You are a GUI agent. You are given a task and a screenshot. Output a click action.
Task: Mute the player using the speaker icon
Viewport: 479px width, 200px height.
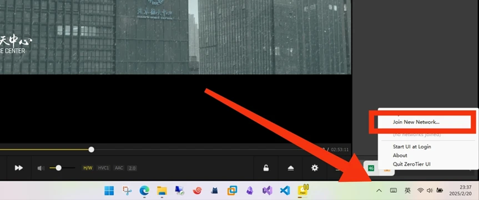[41, 168]
